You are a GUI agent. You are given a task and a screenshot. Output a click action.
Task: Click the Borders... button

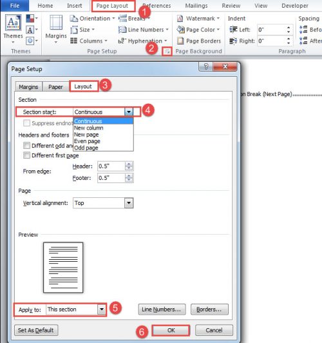pyautogui.click(x=209, y=309)
